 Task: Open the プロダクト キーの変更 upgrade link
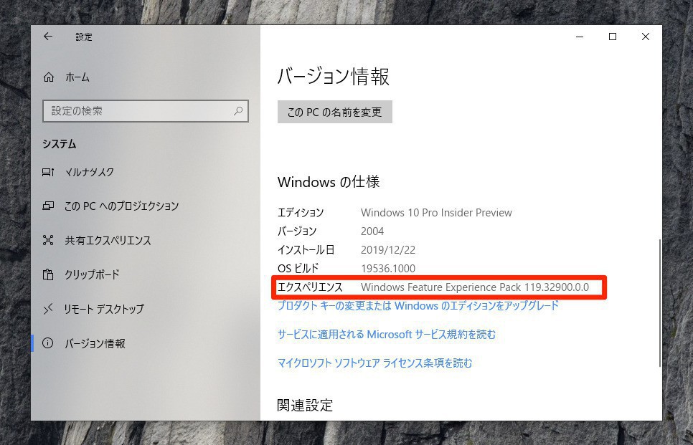pyautogui.click(x=418, y=305)
